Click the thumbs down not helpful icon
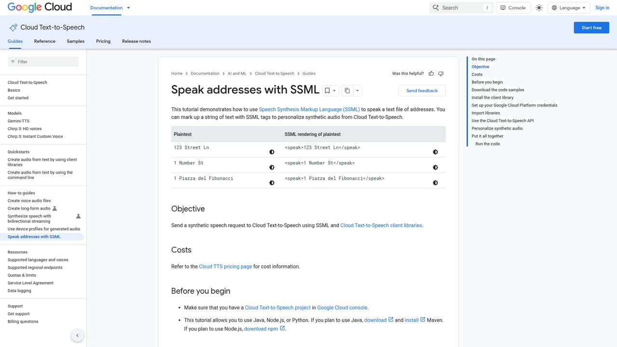Screen dimensions: 617x347 tap(441, 74)
